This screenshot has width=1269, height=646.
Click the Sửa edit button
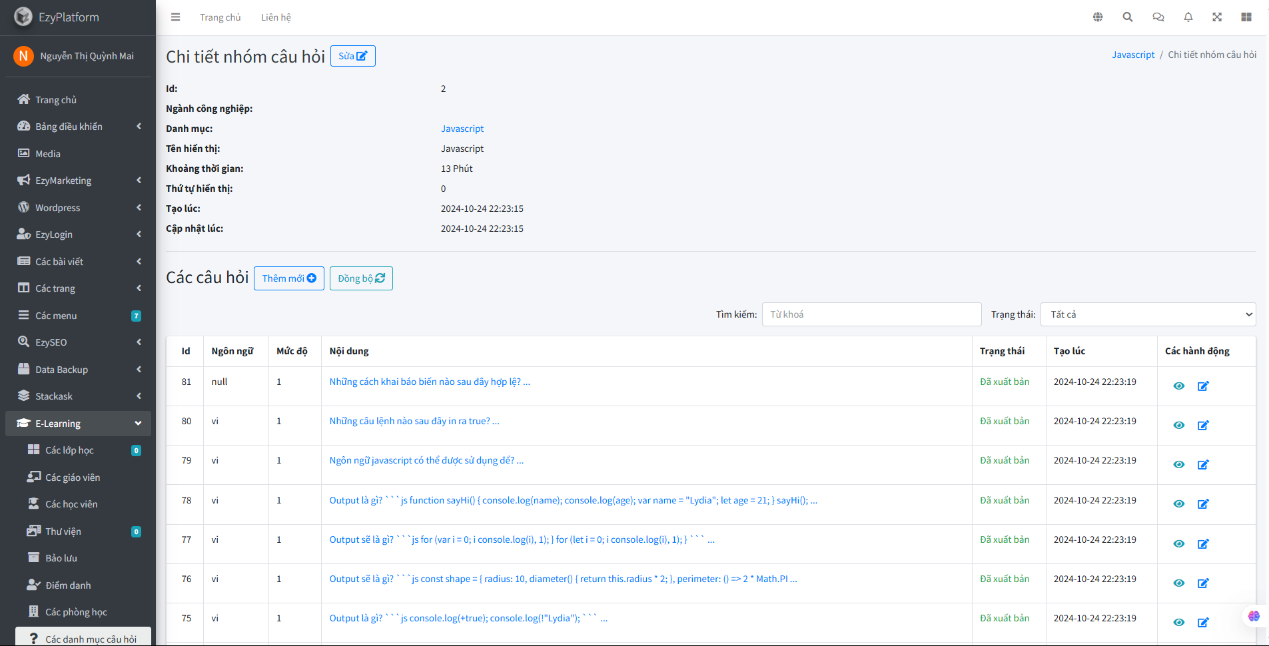click(353, 56)
